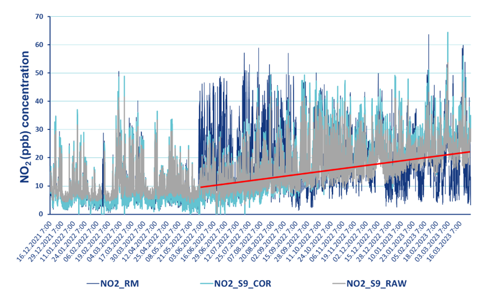The image size is (488, 301).
Task: Click the 10 tick label on the y-axis
Action: pos(39,186)
